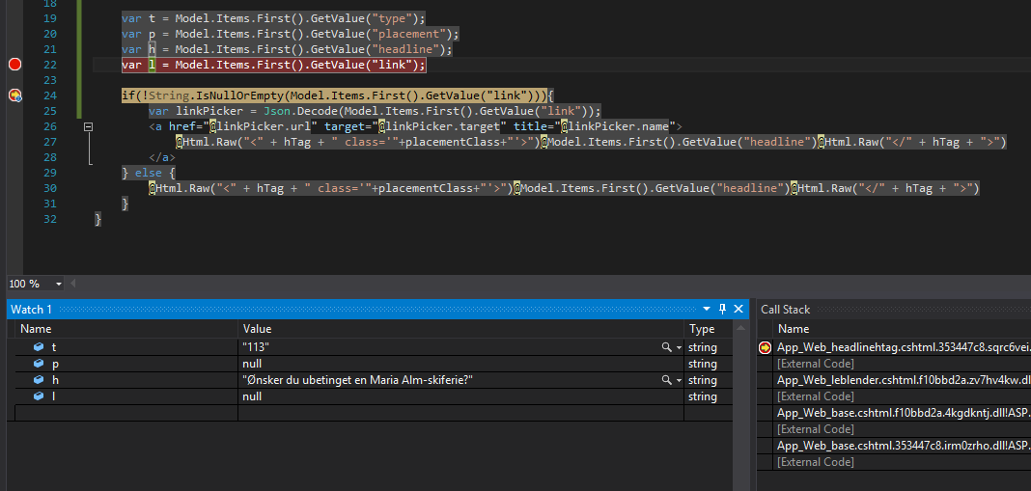Select the "Ønsker du ubetinget" headline value

(x=358, y=380)
